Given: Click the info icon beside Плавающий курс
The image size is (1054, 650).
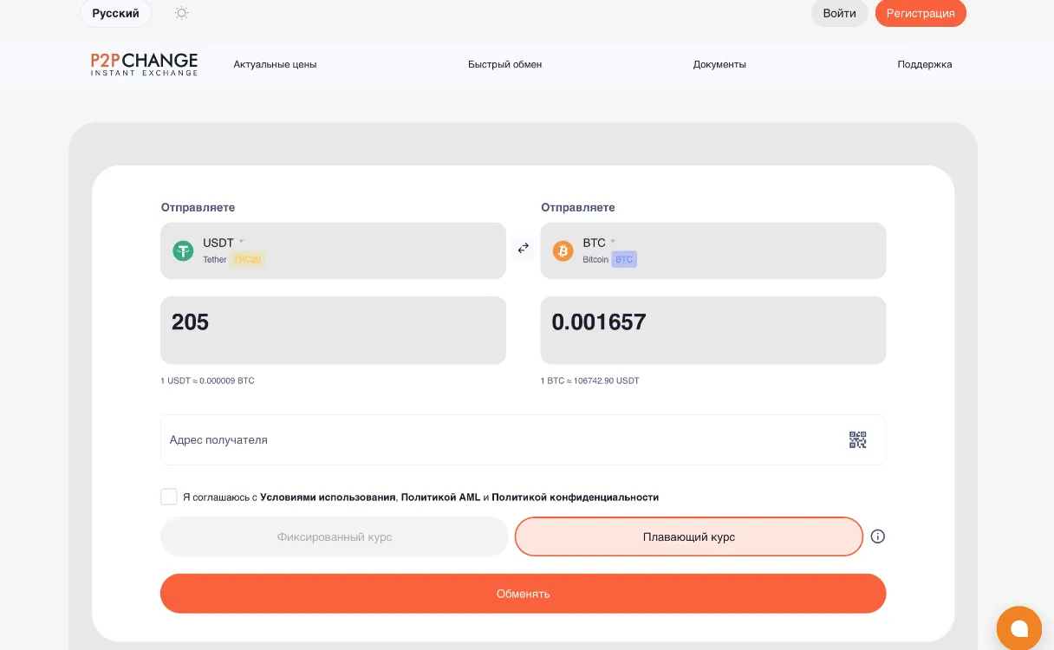Looking at the screenshot, I should coord(877,536).
